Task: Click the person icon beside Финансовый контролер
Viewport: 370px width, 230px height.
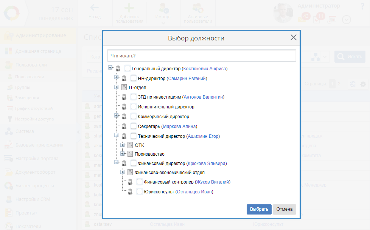Action: tap(130, 182)
